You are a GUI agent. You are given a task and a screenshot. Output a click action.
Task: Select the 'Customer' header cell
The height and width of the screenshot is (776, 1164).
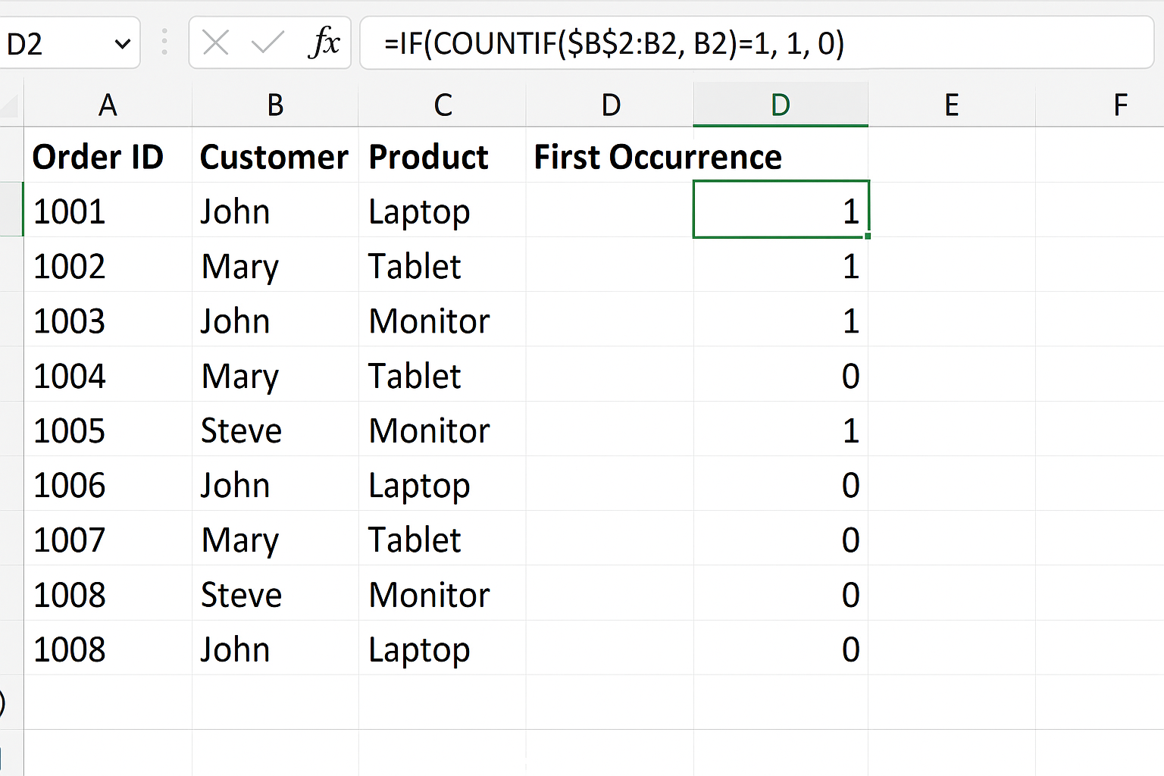[x=275, y=155]
